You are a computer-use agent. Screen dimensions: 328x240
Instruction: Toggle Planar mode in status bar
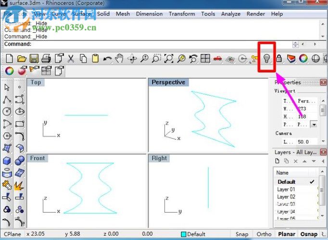(x=286, y=234)
